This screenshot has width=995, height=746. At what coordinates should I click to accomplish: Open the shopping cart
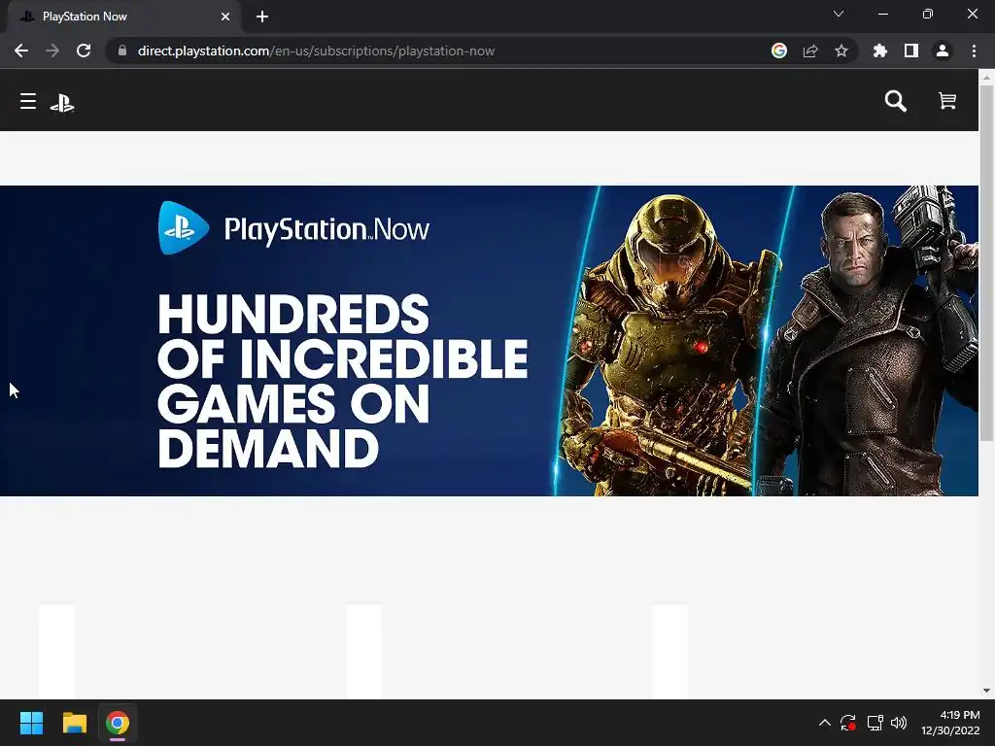click(x=947, y=101)
